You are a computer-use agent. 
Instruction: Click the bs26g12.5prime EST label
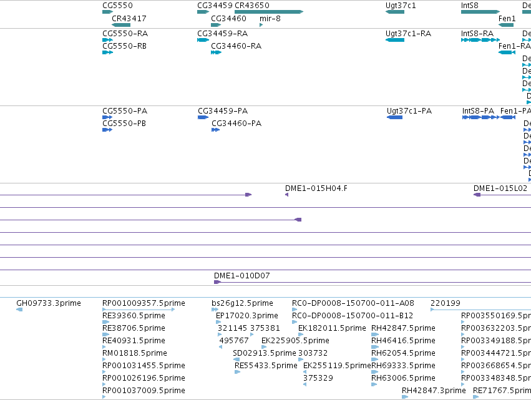click(242, 303)
